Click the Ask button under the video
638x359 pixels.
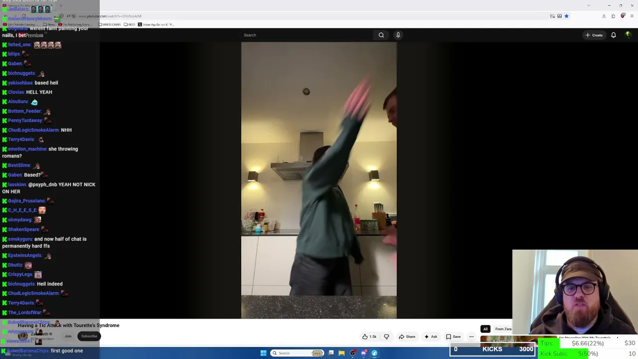[x=431, y=337]
